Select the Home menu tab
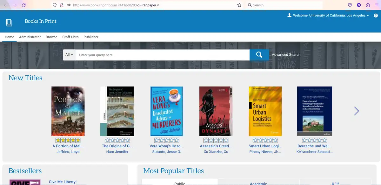This screenshot has width=381, height=185. click(10, 37)
